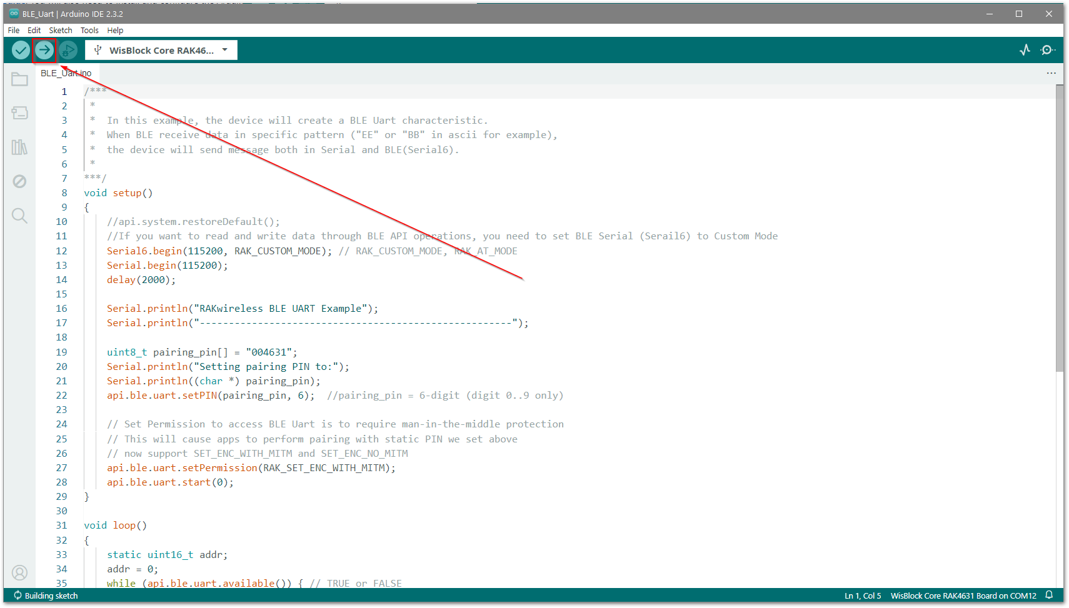Screen dimensions: 1069x608
Task: Open the Sketch menu
Action: (61, 30)
